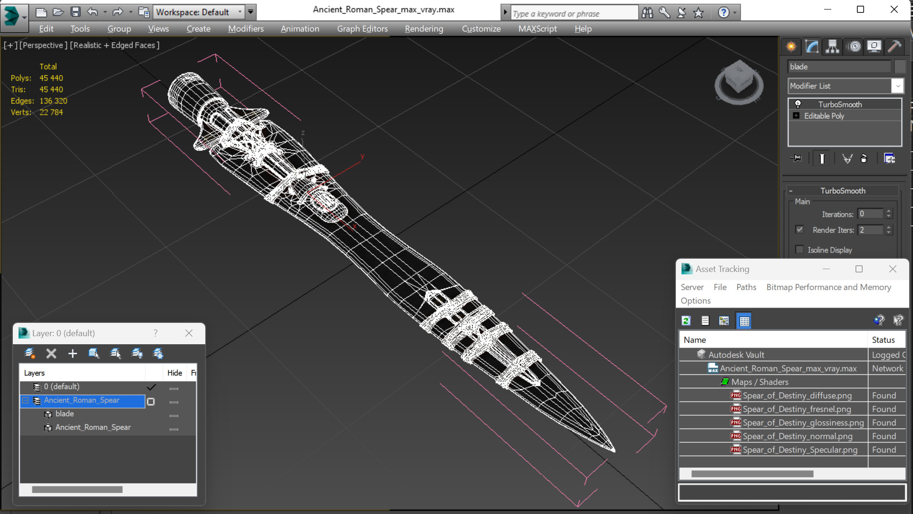Open the undo history dropdown arrow
913x514 pixels.
tap(105, 12)
